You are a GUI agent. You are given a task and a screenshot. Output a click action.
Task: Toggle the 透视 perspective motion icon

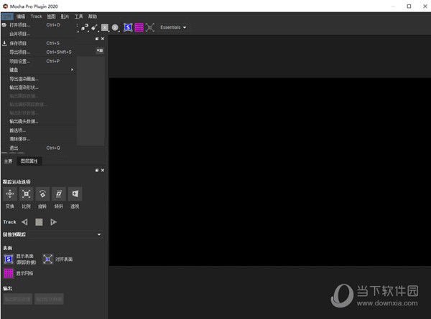click(75, 194)
